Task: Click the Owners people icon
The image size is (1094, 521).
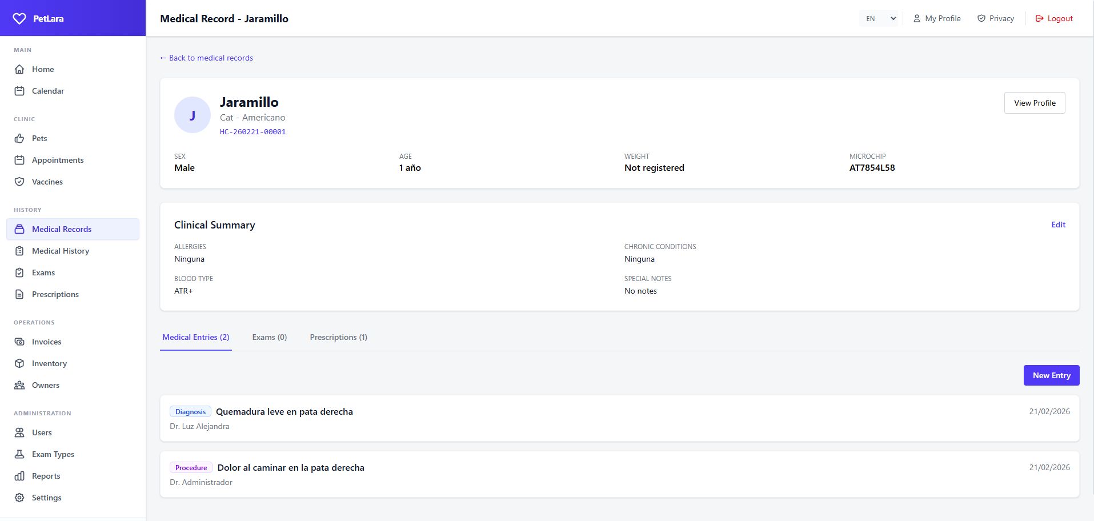Action: point(19,385)
